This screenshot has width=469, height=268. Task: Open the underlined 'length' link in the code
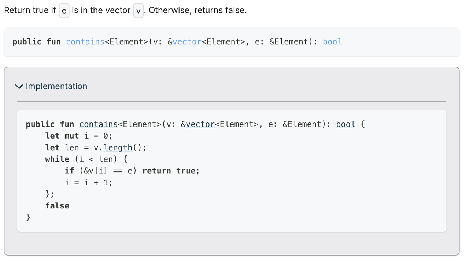118,148
